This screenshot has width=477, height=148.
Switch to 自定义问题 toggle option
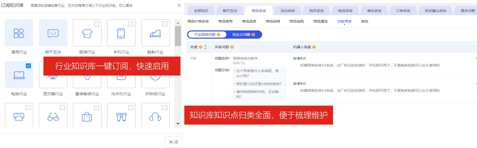(244, 35)
